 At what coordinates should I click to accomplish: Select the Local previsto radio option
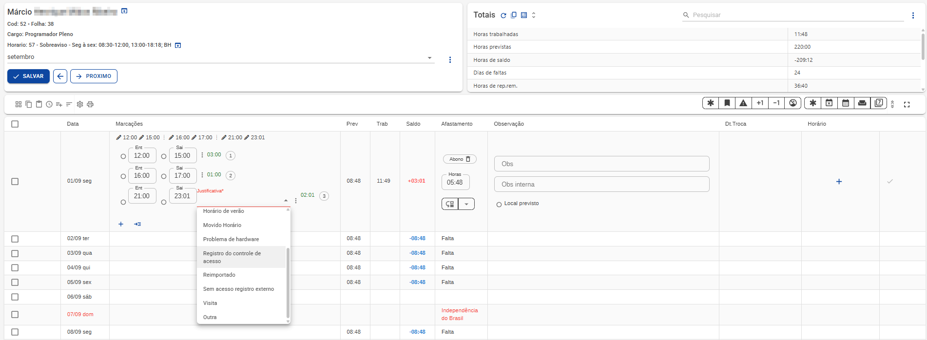(499, 205)
